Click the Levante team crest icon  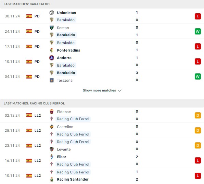click(x=52, y=149)
